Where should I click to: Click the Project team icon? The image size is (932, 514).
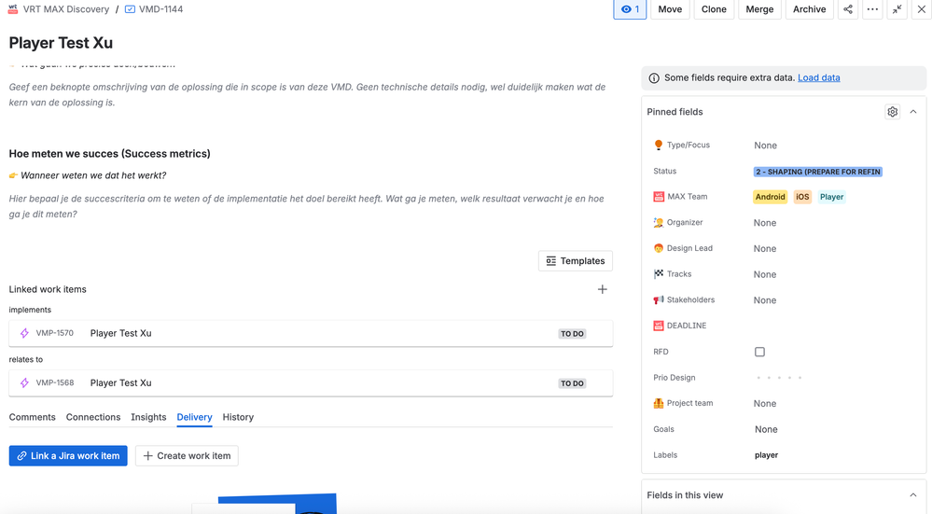658,404
